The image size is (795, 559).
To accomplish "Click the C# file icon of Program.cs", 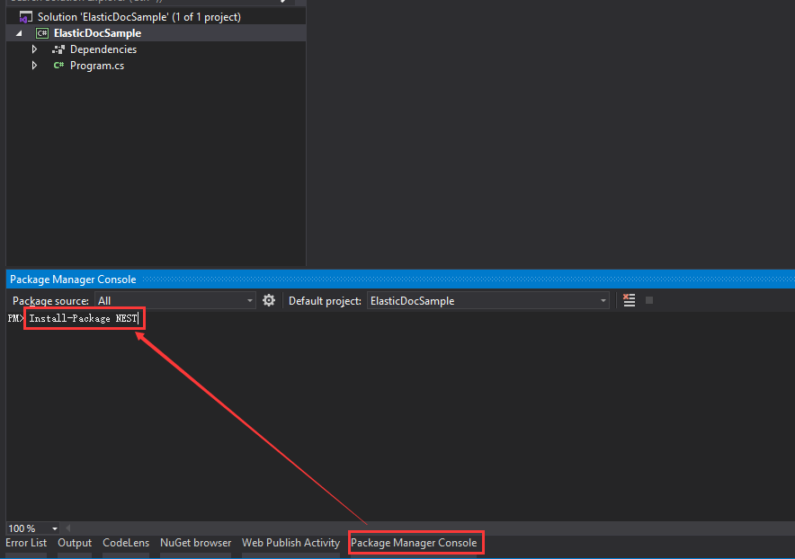I will pyautogui.click(x=58, y=66).
